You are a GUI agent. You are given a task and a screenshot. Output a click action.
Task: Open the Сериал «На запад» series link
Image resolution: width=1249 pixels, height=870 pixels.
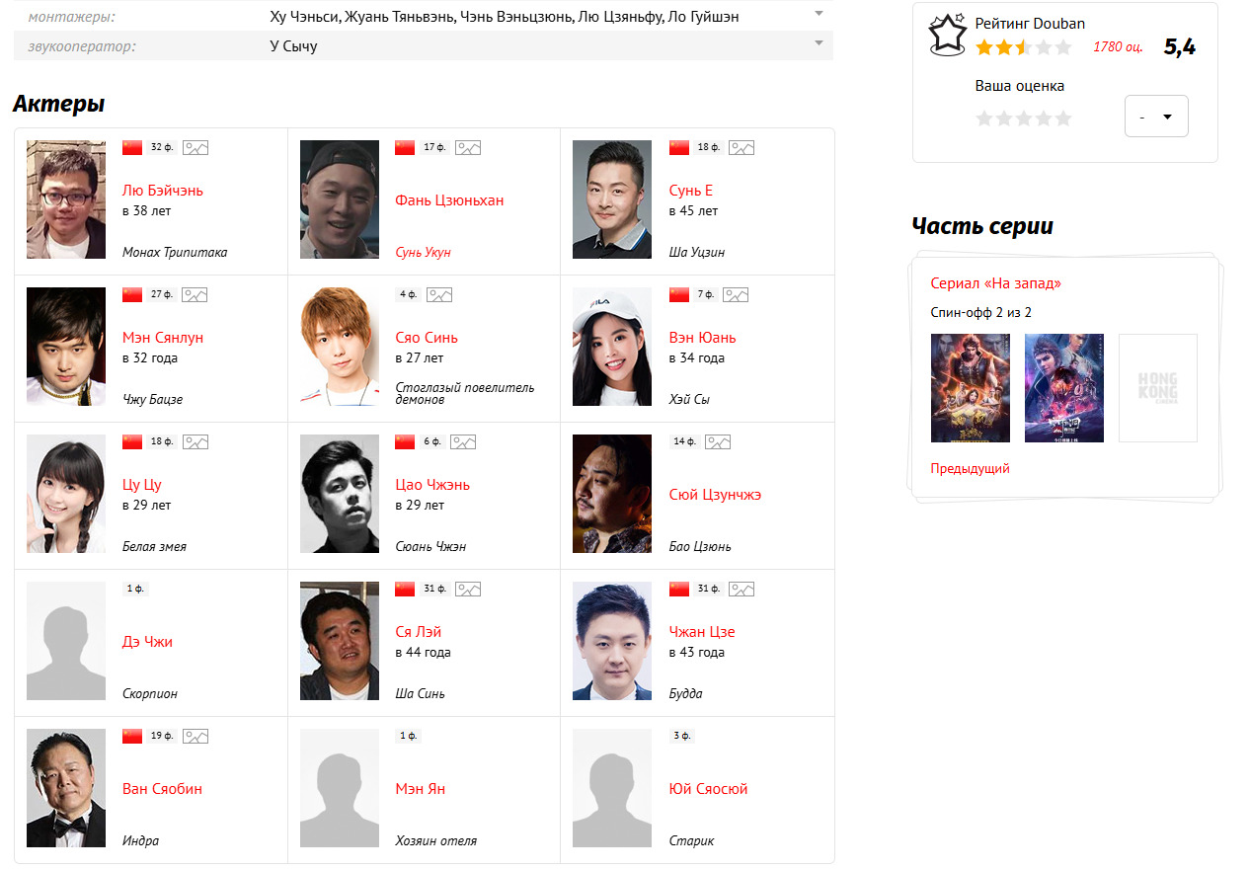(995, 283)
